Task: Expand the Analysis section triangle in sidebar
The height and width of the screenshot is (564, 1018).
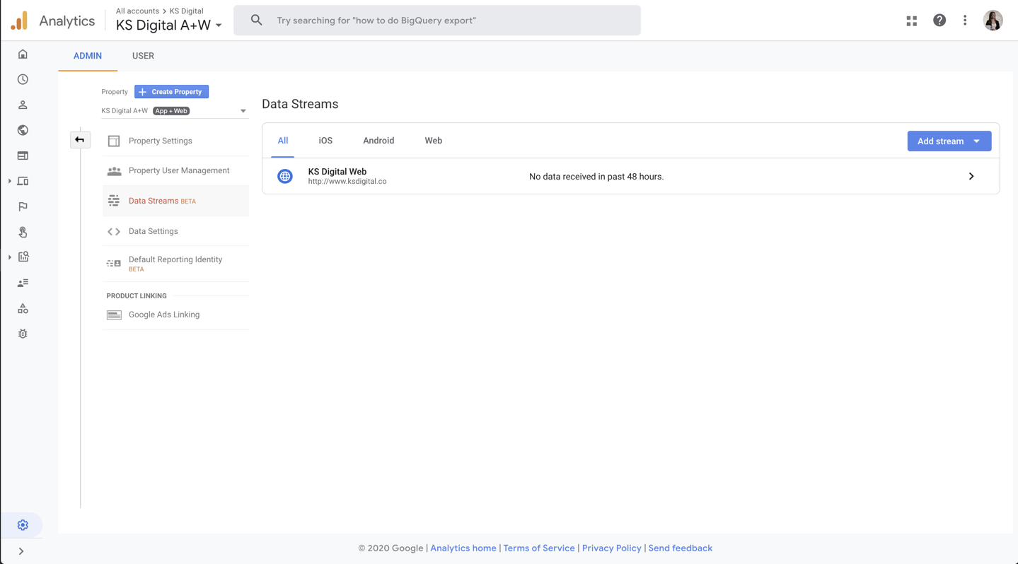Action: click(10, 257)
